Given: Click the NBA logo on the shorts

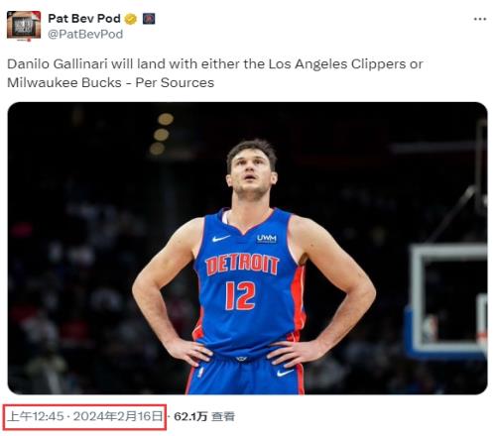Looking at the screenshot, I should (200, 372).
